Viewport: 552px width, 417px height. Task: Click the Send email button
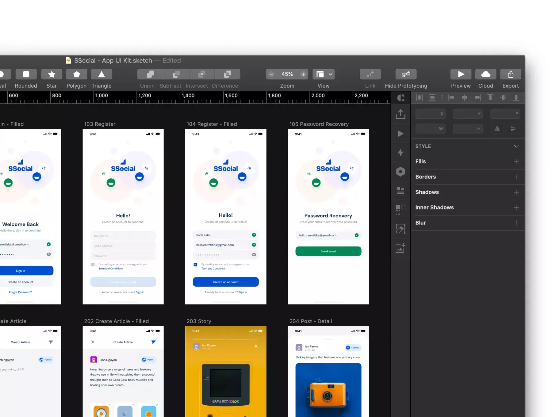click(328, 251)
